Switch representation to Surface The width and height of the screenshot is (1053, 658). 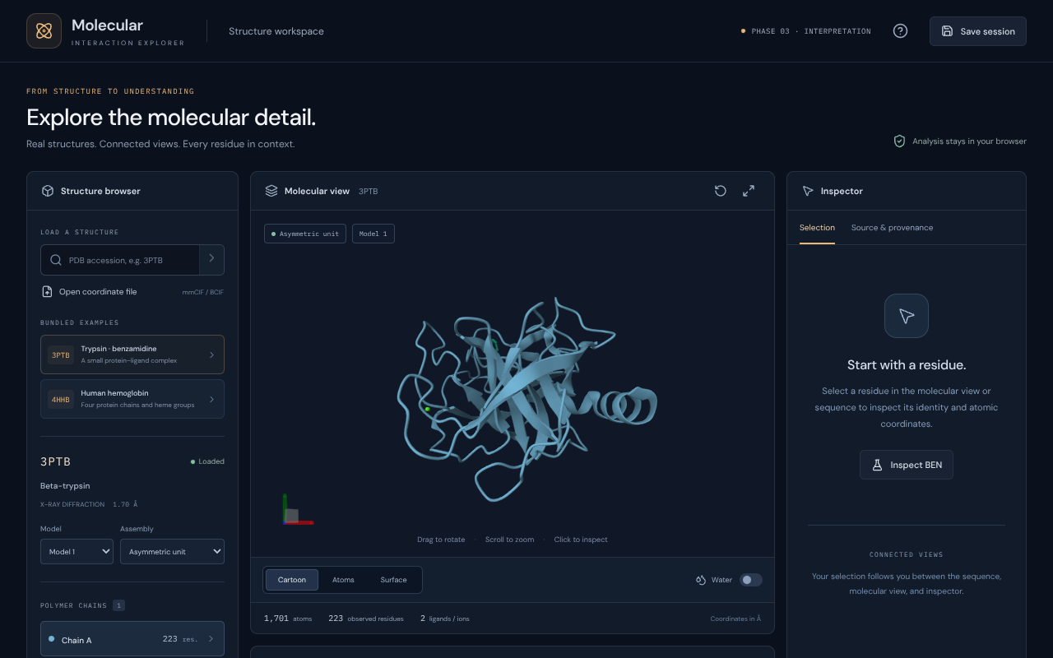click(x=393, y=580)
